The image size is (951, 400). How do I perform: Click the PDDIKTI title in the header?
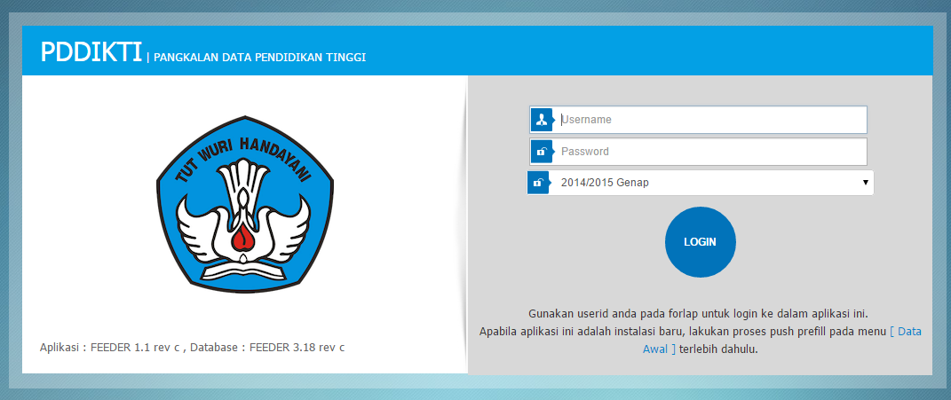click(x=91, y=53)
